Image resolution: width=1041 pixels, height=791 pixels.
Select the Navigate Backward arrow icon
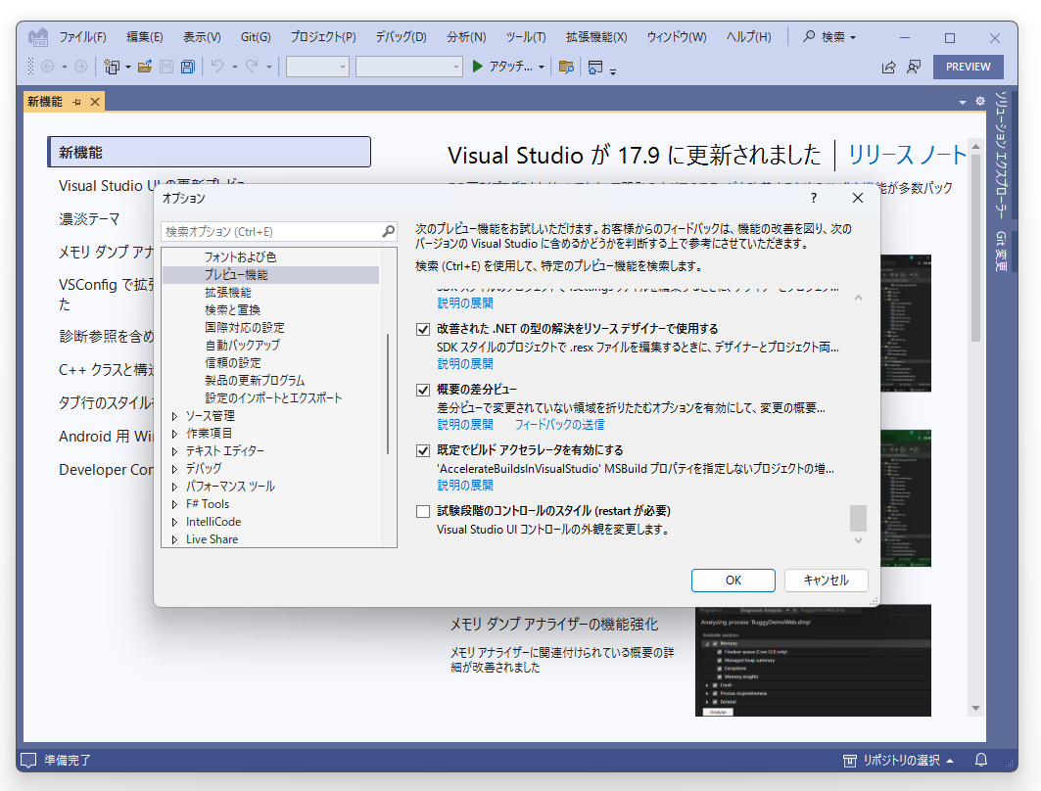[47, 67]
